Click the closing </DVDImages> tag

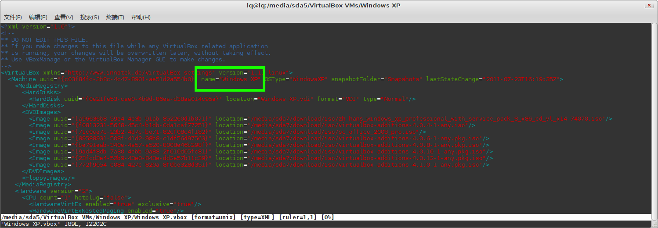[x=43, y=171]
